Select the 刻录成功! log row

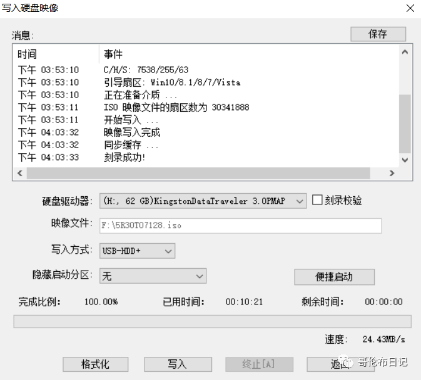tap(206, 157)
